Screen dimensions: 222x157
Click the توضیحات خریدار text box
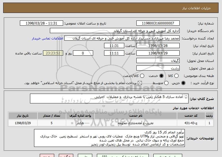pos(109,138)
